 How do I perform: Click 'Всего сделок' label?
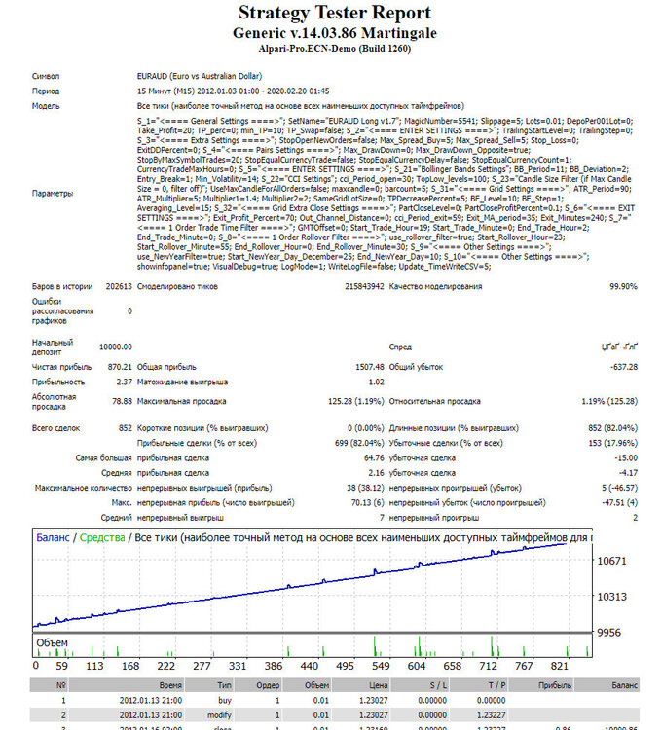point(55,428)
